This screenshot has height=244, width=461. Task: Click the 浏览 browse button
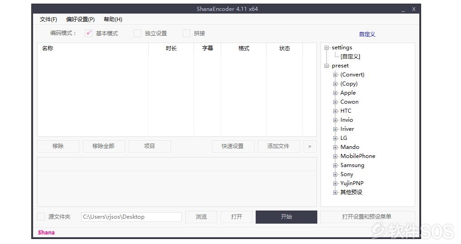coord(201,217)
